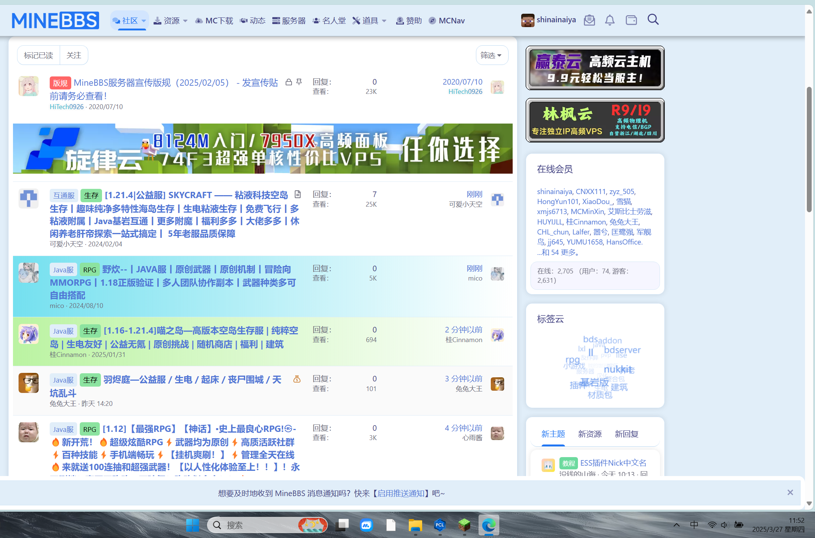815x538 pixels.
Task: Open the 资源 resources menu
Action: (167, 21)
